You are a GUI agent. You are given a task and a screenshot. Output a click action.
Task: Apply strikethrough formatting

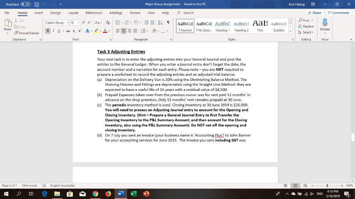[68, 31]
